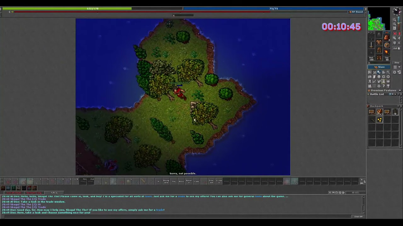Close the Backpack panel

pos(401,106)
